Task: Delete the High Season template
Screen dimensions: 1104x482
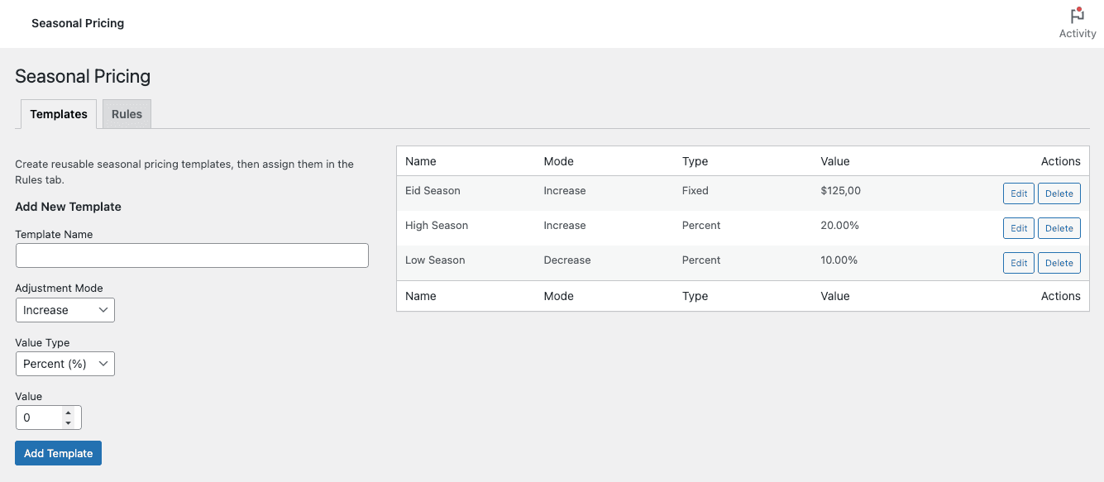Action: (1059, 228)
